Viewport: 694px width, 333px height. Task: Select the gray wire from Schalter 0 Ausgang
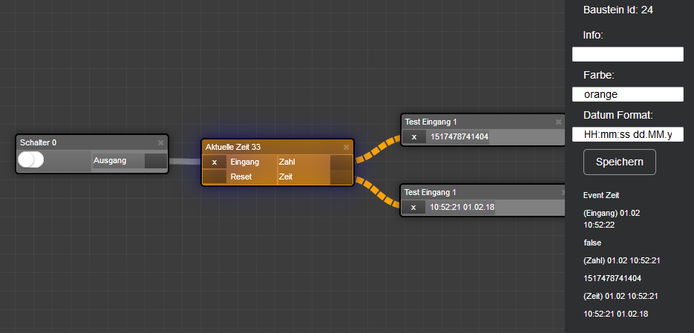[x=185, y=162]
